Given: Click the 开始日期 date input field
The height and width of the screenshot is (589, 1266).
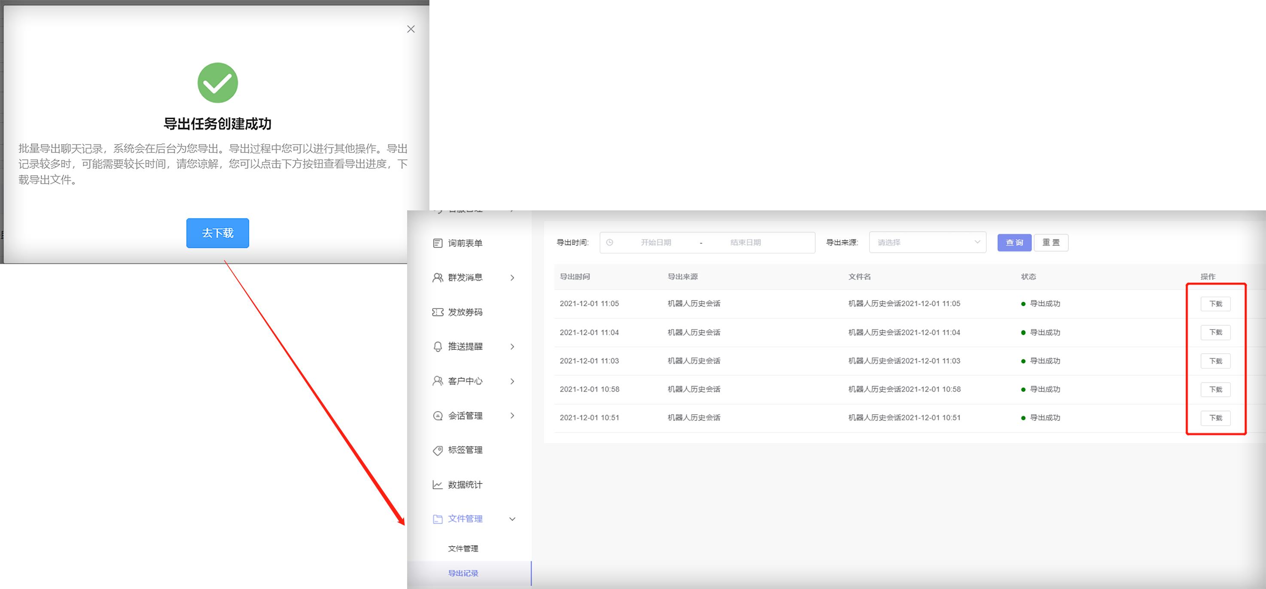Looking at the screenshot, I should pos(656,242).
